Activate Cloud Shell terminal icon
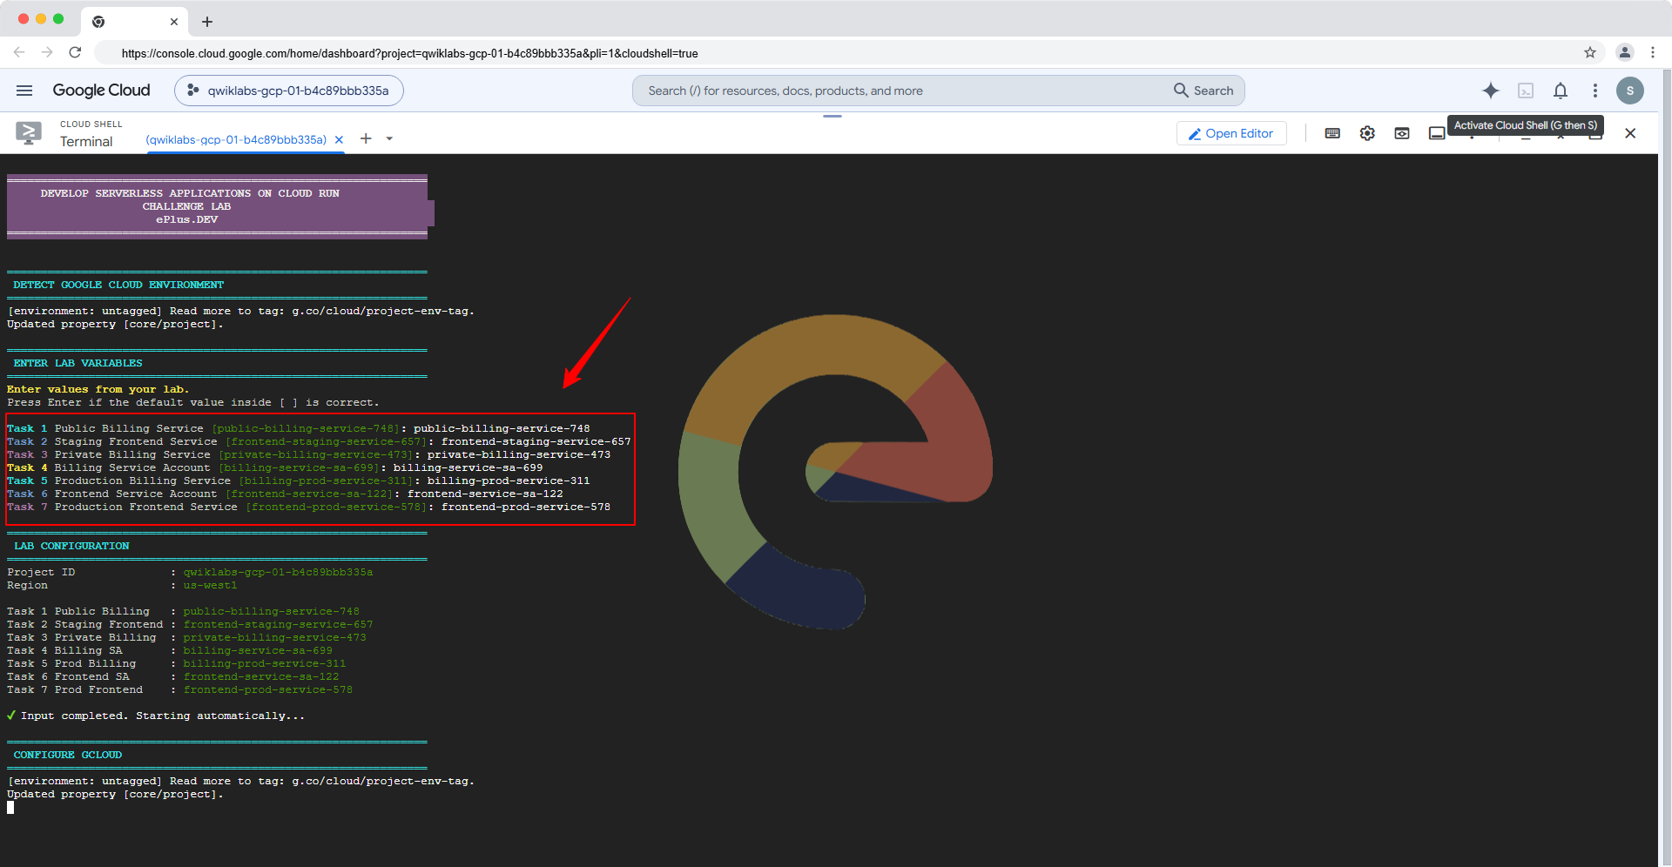Screen dimensions: 1672x867 click(x=1526, y=91)
